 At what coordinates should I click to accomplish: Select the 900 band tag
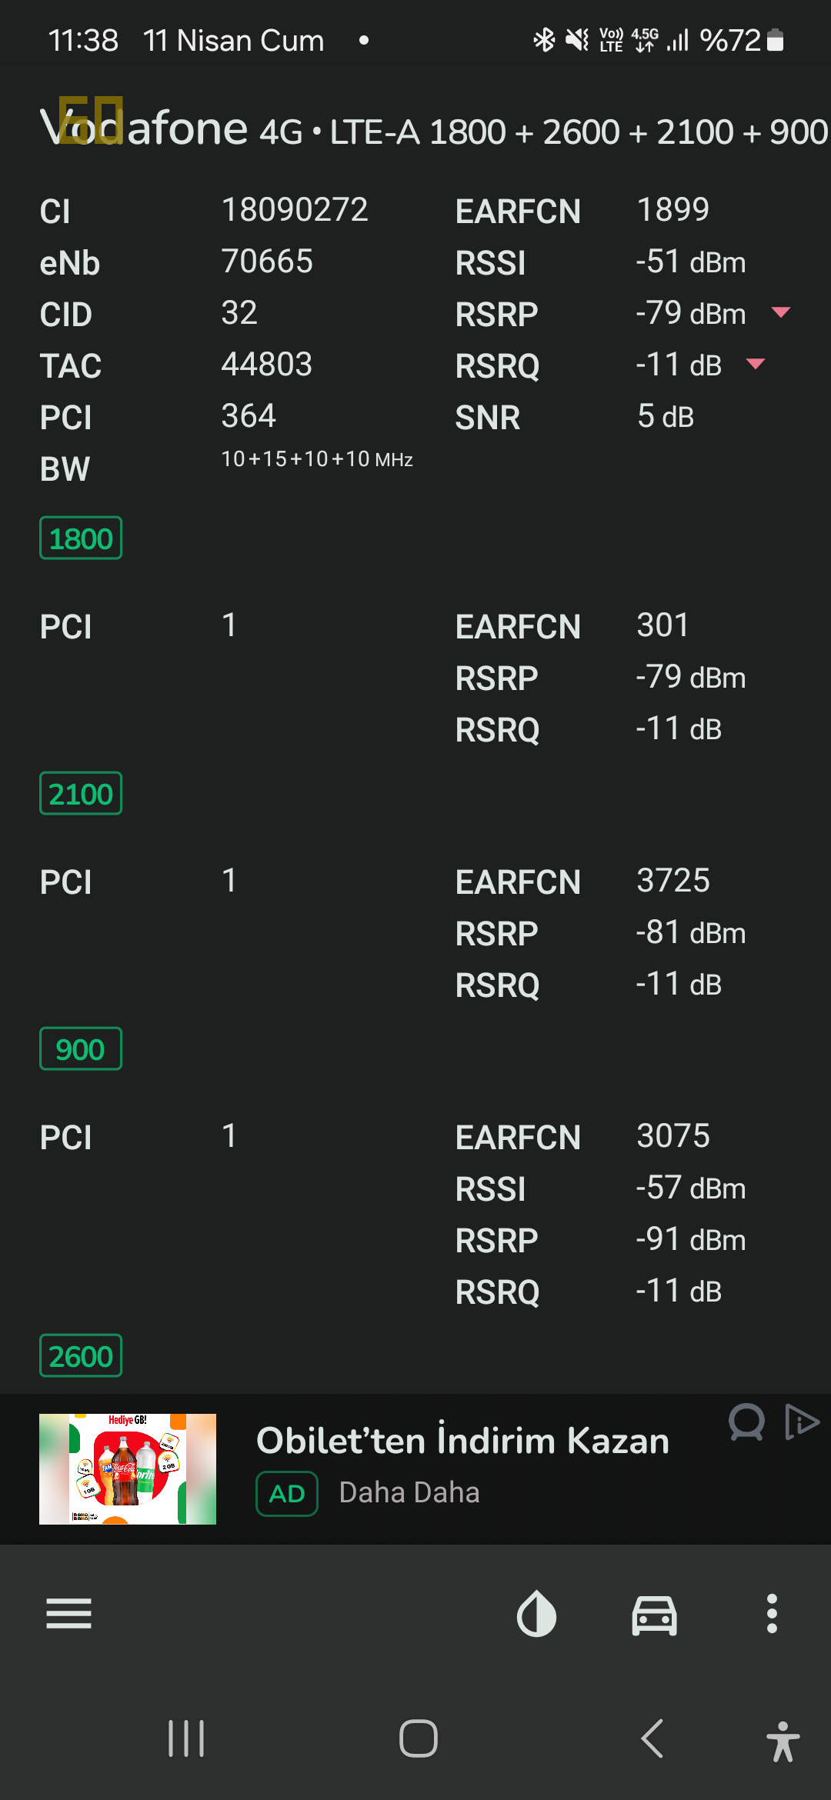pyautogui.click(x=81, y=1048)
